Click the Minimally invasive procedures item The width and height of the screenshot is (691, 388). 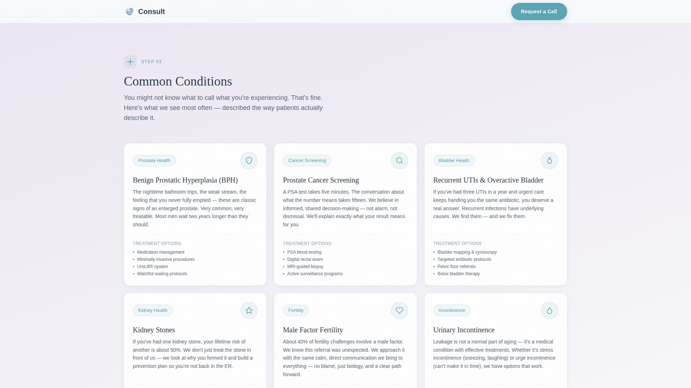pyautogui.click(x=166, y=259)
